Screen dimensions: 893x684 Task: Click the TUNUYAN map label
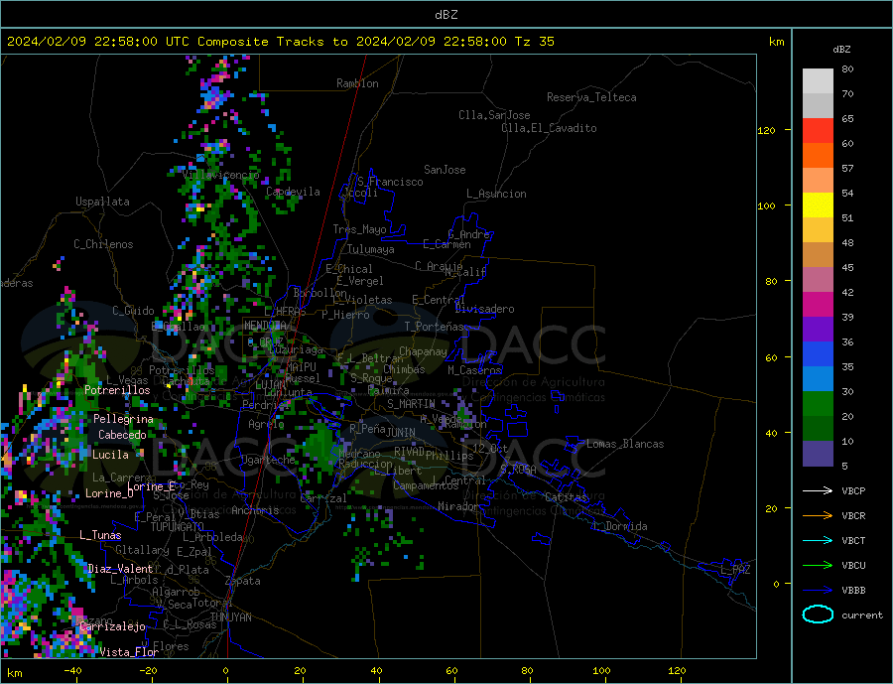(x=230, y=617)
